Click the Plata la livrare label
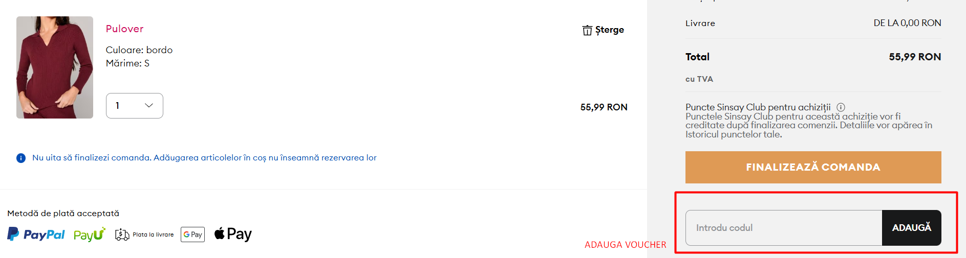The width and height of the screenshot is (966, 258). click(x=153, y=234)
